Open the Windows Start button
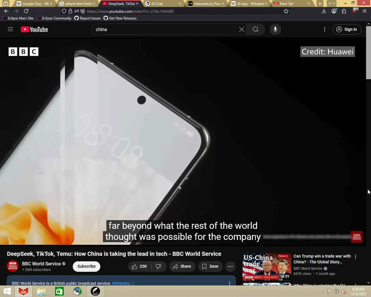This screenshot has width=371, height=297. tap(7, 291)
